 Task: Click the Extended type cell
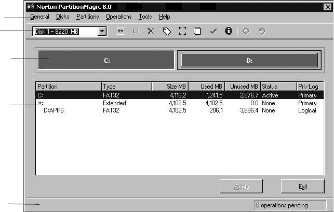point(114,103)
